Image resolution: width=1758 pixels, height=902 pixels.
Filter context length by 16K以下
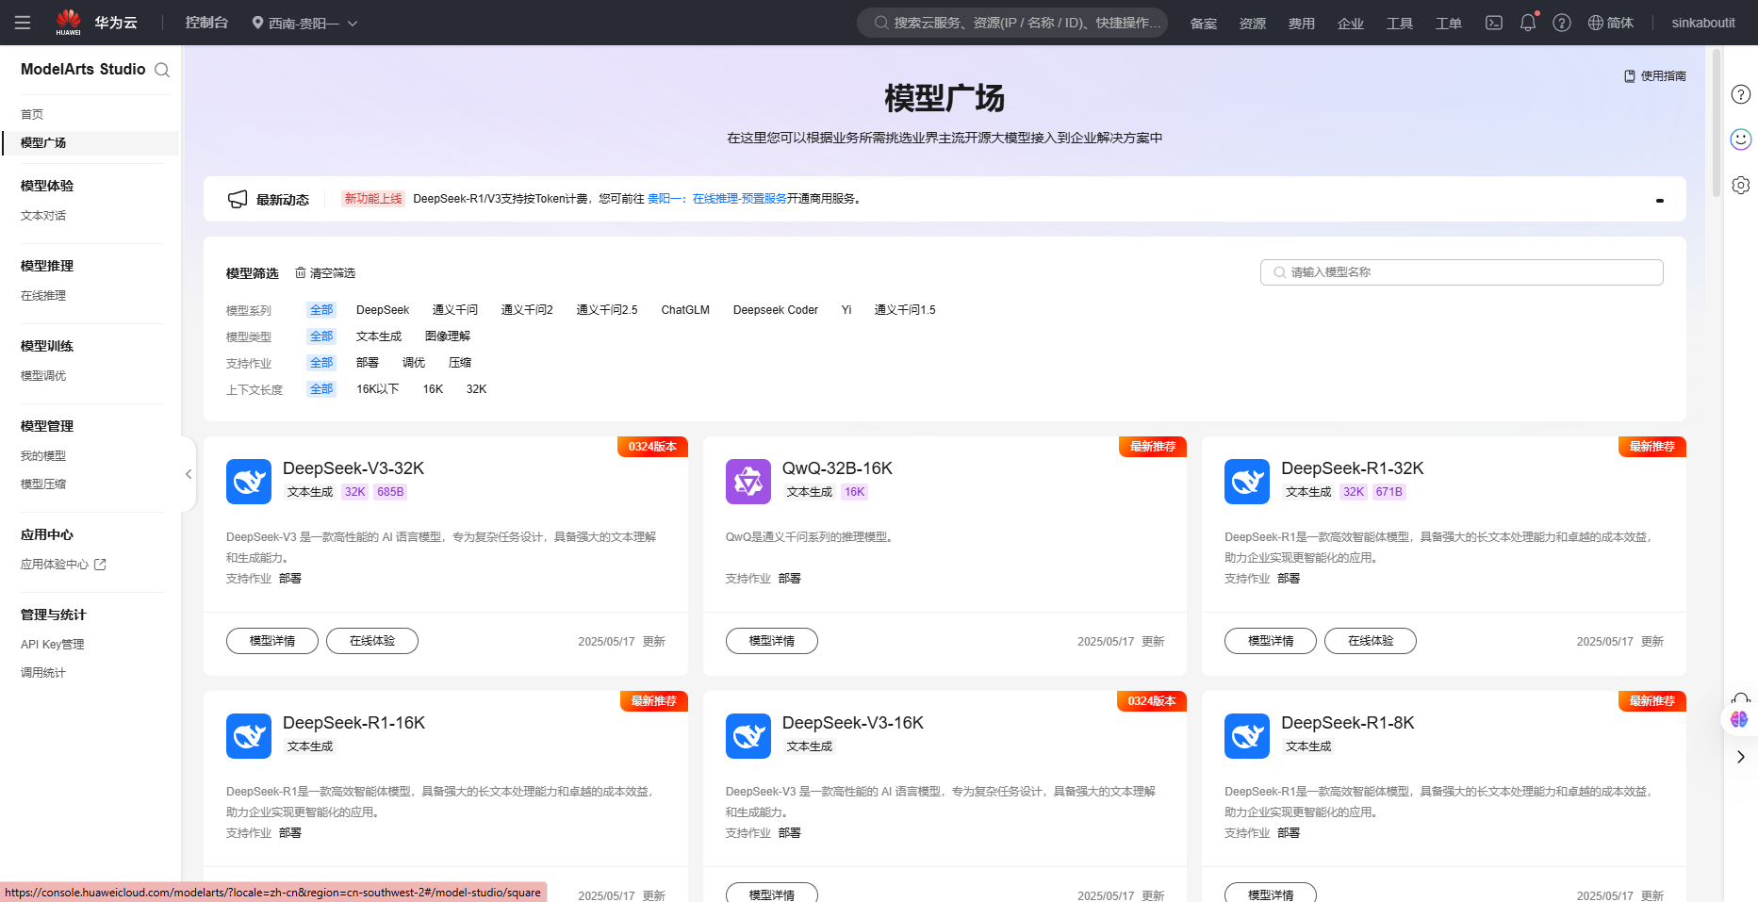pyautogui.click(x=378, y=389)
